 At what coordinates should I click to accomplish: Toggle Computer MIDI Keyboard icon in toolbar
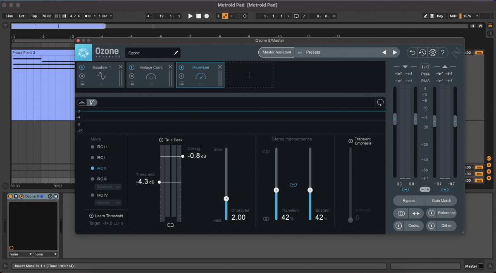(432, 16)
